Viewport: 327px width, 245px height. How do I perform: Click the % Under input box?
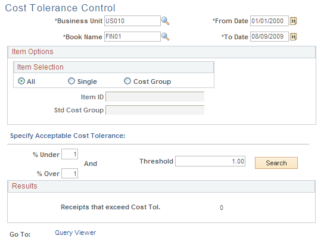70,154
